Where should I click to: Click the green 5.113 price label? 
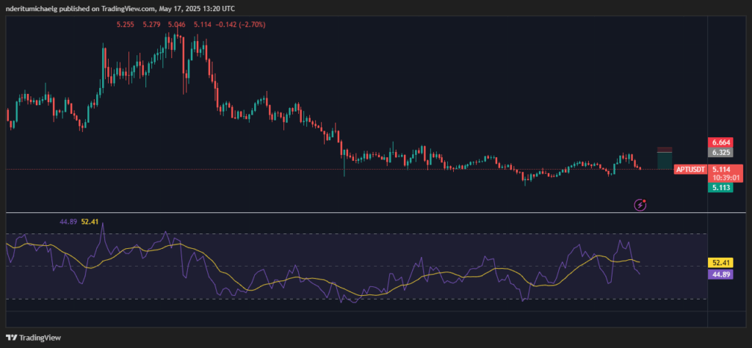click(719, 188)
